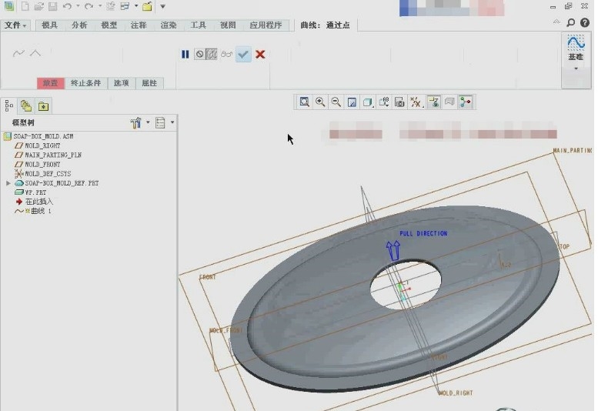Open the tree show options dropdown arrow
The image size is (598, 411).
(172, 122)
